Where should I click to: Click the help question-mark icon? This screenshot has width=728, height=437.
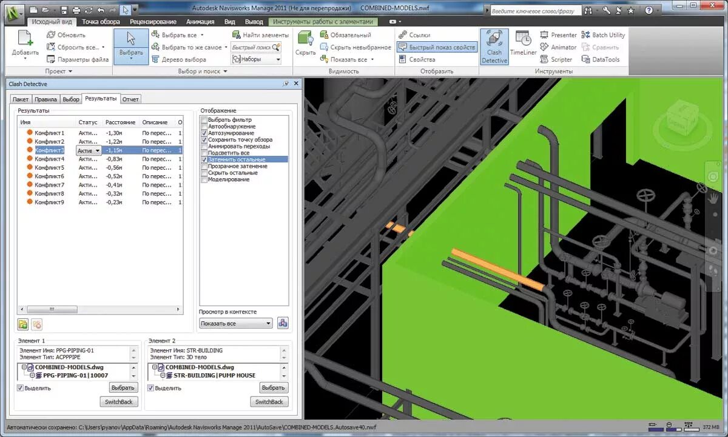tap(649, 10)
